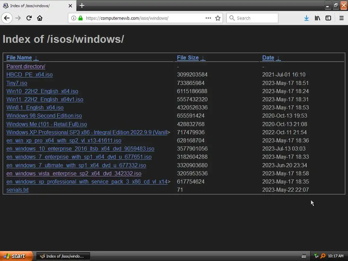
Task: Download Tiny7.iso
Action: pos(17,83)
